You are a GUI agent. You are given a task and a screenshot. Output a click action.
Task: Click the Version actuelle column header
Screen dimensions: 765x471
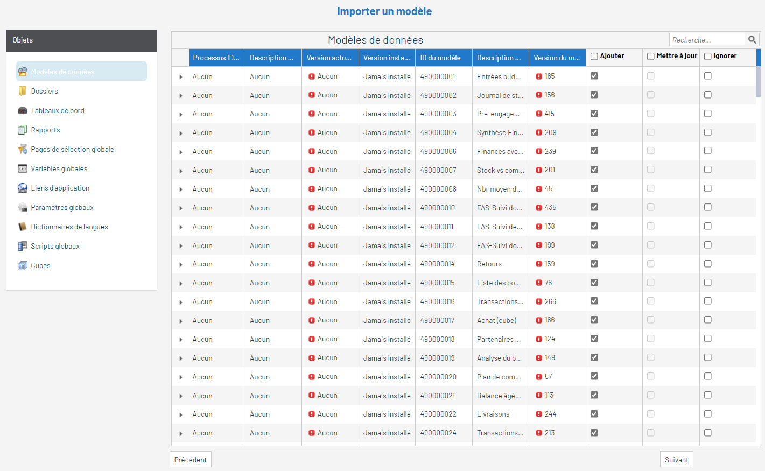(330, 58)
